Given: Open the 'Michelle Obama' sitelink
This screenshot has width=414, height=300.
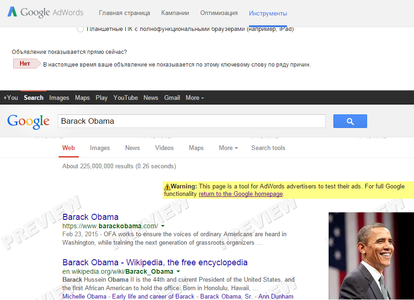Looking at the screenshot, I should [x=84, y=296].
